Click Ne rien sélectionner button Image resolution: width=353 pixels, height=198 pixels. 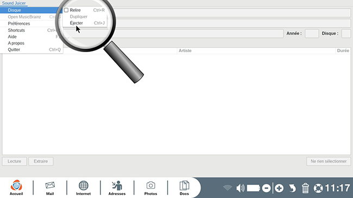[329, 161]
